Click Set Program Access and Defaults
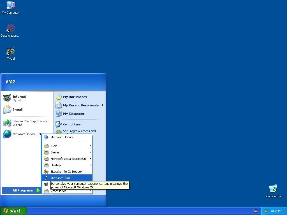The height and width of the screenshot is (215, 287). pyautogui.click(x=80, y=131)
